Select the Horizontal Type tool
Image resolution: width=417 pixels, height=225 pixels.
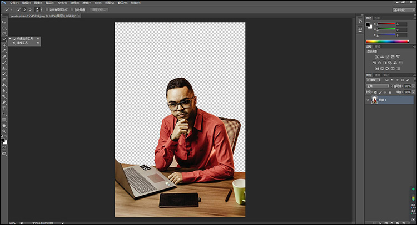point(4,108)
